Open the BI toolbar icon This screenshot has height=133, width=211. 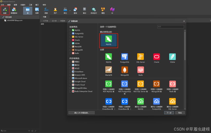112,11
